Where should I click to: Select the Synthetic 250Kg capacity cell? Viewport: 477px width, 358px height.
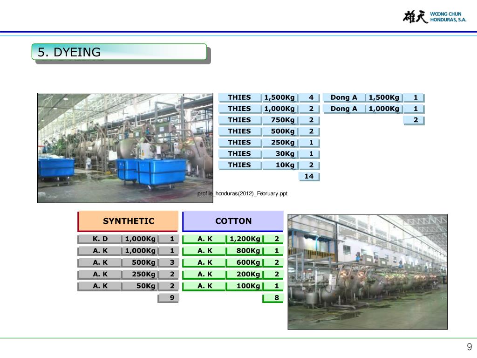coord(139,274)
